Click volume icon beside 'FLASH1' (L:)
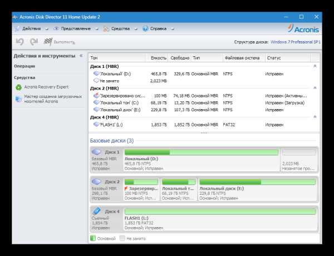This screenshot has width=334, height=256. pyautogui.click(x=96, y=124)
